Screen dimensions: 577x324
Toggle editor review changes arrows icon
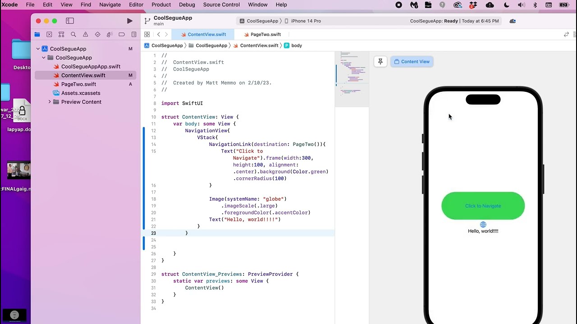tap(566, 34)
